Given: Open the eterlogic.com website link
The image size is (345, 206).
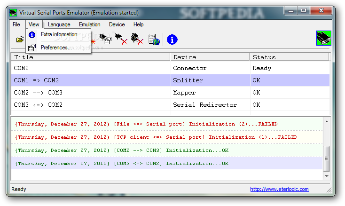Looking at the screenshot, I should point(279,189).
